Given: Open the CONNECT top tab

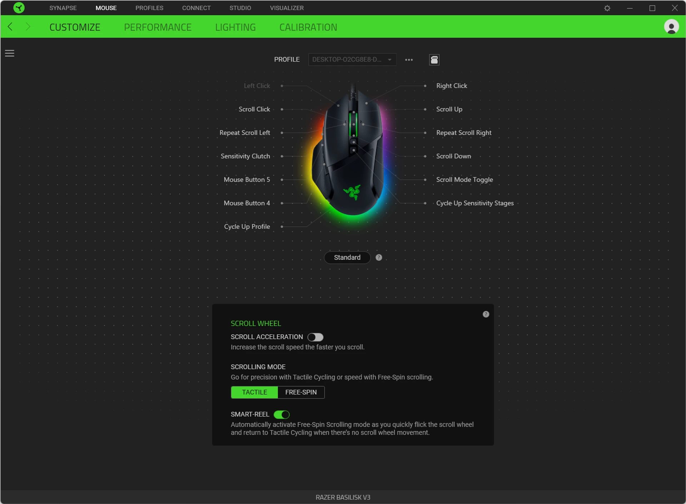Looking at the screenshot, I should (x=196, y=8).
